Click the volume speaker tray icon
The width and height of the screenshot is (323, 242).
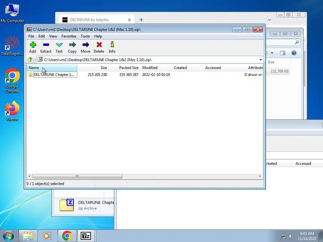click(291, 236)
